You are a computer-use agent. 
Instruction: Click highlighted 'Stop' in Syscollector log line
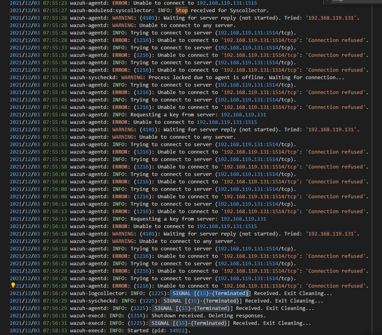(181, 11)
